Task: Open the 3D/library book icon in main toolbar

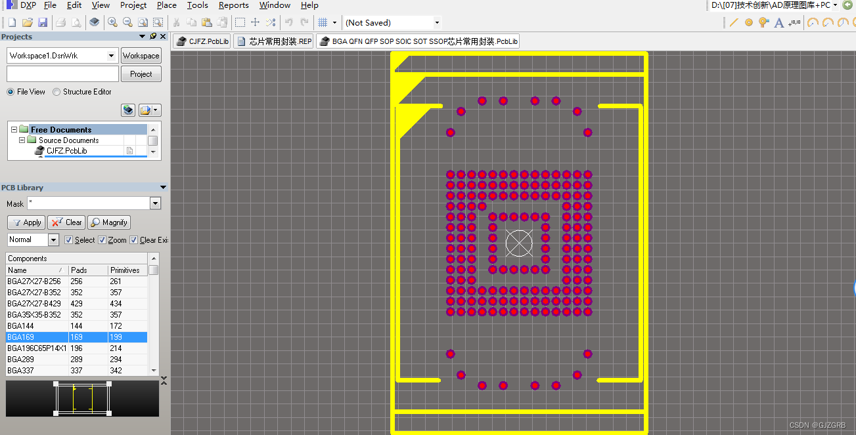Action: click(95, 22)
